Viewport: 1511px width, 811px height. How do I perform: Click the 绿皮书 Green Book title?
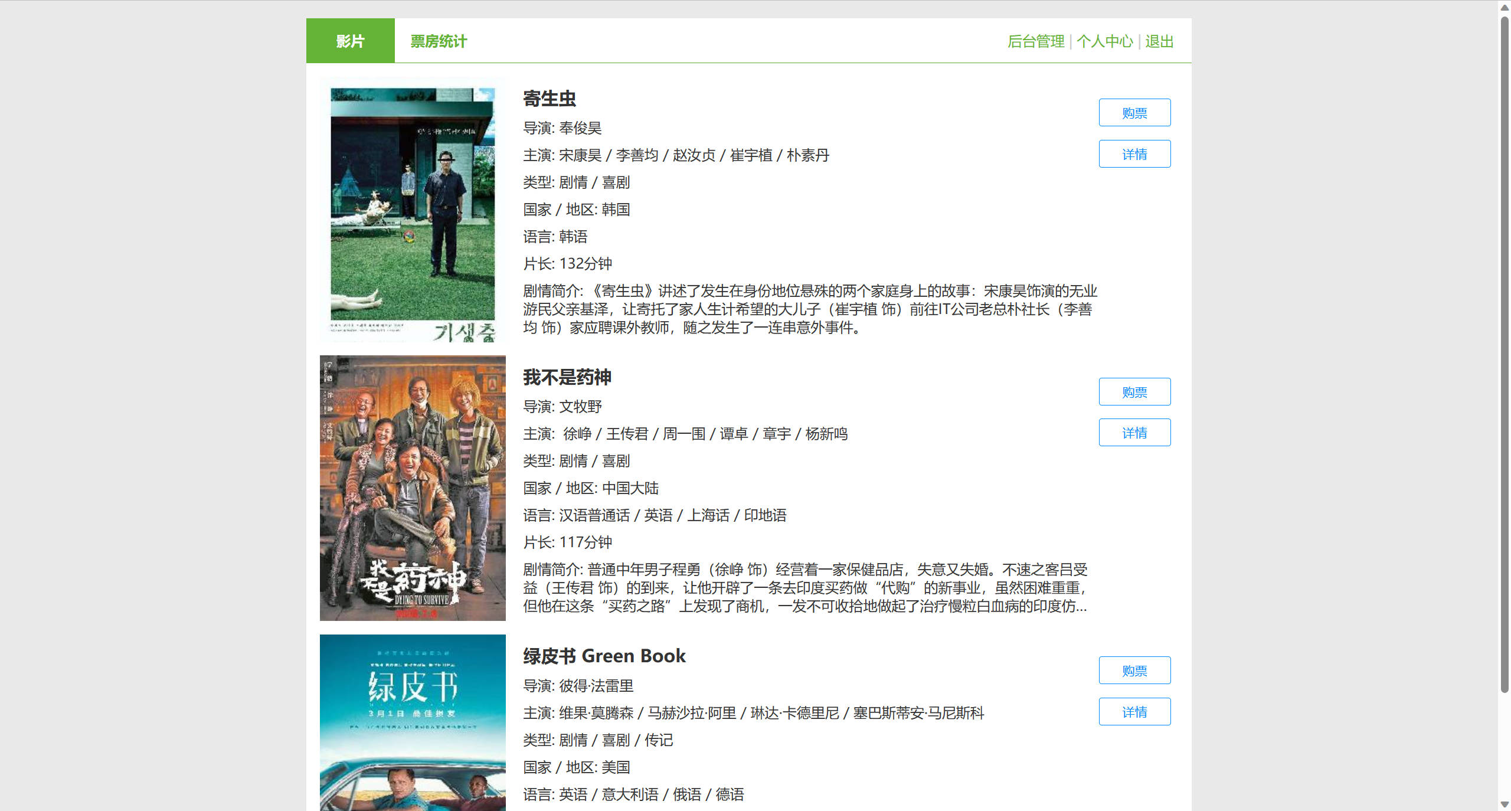pyautogui.click(x=604, y=656)
